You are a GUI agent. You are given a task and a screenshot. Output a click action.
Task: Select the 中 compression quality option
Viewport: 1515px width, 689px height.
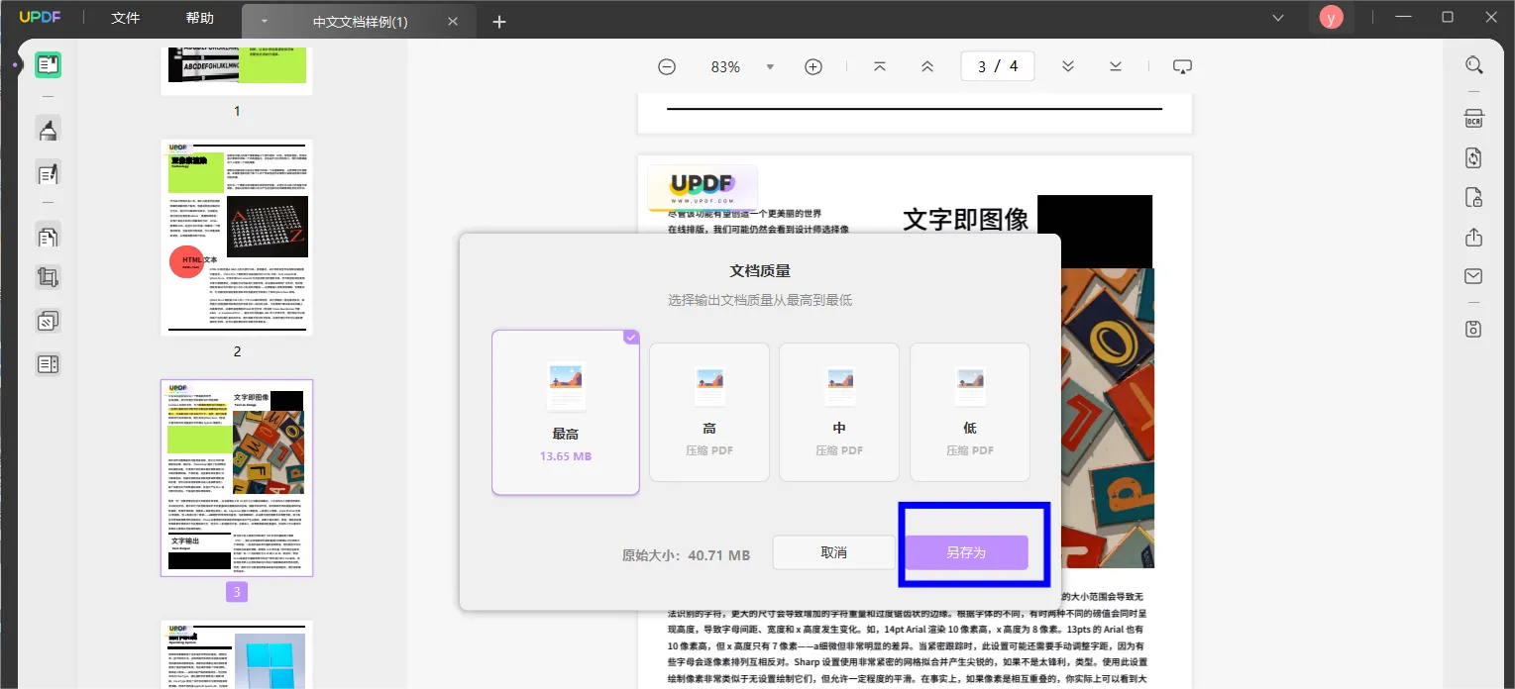(x=839, y=412)
